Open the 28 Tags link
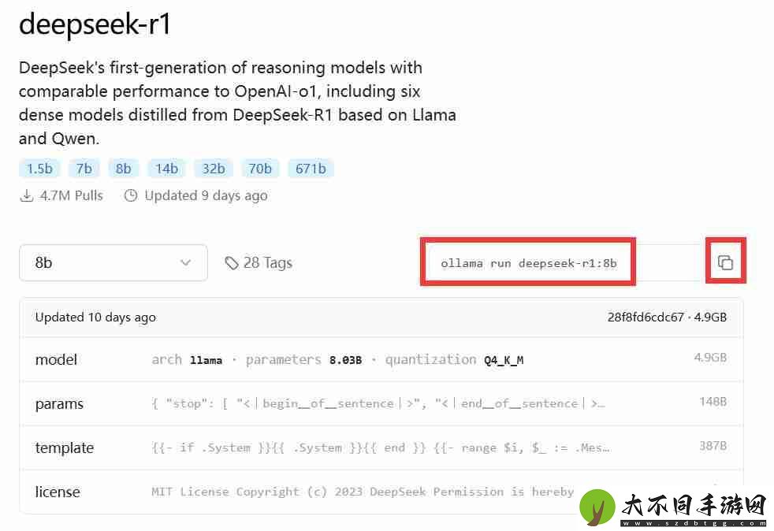 coord(259,263)
